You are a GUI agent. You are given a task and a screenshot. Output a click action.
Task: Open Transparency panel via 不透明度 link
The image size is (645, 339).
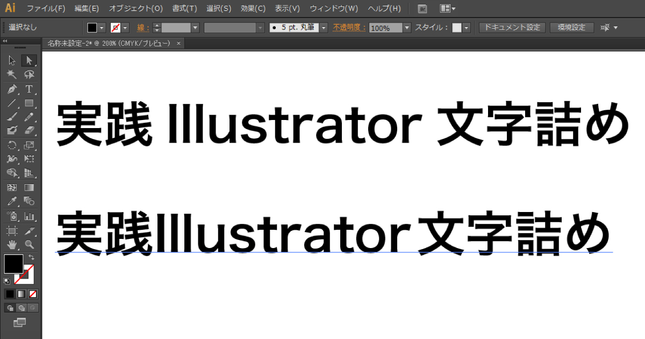[x=349, y=27]
